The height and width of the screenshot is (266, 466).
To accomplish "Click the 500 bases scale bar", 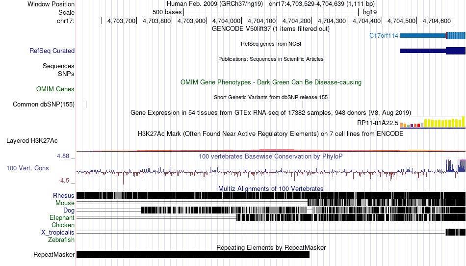I will point(271,12).
